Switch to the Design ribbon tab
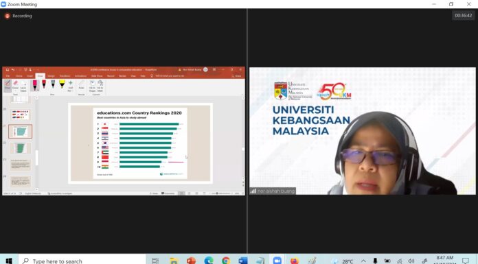The image size is (478, 264). coord(51,76)
